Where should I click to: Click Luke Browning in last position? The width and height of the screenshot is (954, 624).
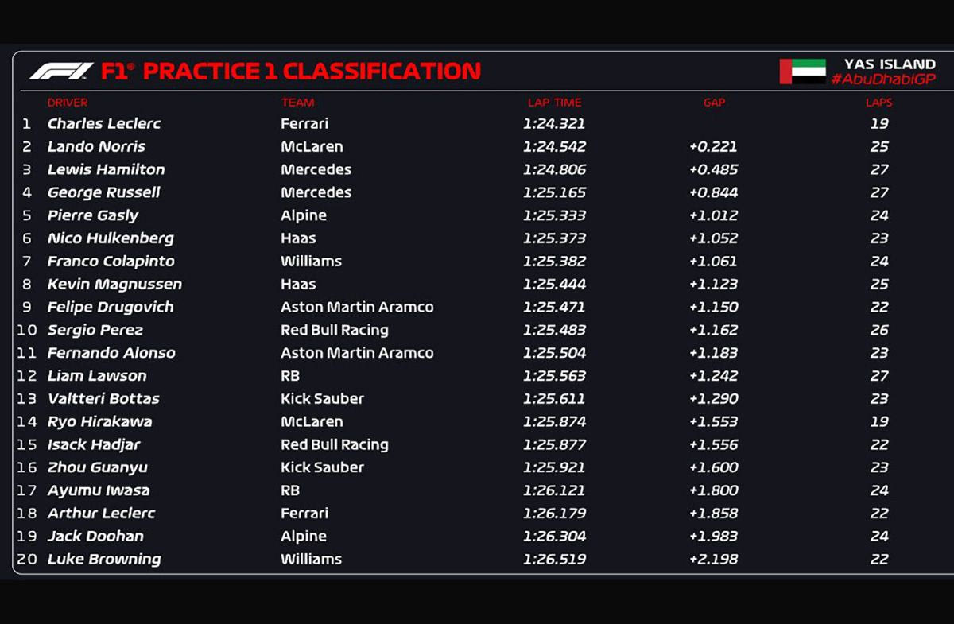104,559
